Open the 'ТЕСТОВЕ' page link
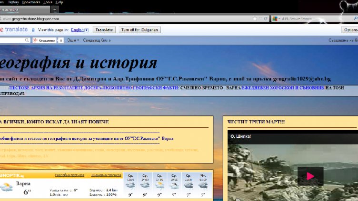Image resolution: width=358 pixels, height=201 pixels. pyautogui.click(x=20, y=88)
